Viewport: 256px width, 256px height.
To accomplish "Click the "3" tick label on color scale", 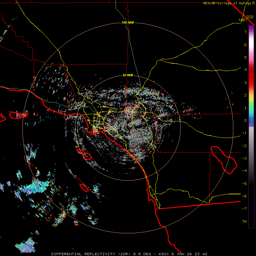I will (x=245, y=82).
